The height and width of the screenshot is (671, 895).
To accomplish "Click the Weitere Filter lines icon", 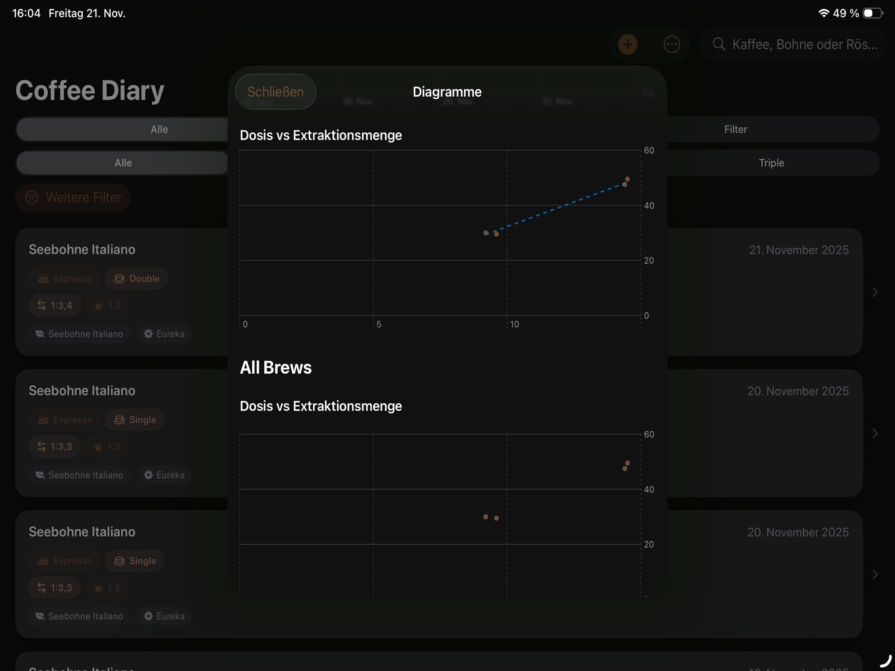I will pos(32,197).
